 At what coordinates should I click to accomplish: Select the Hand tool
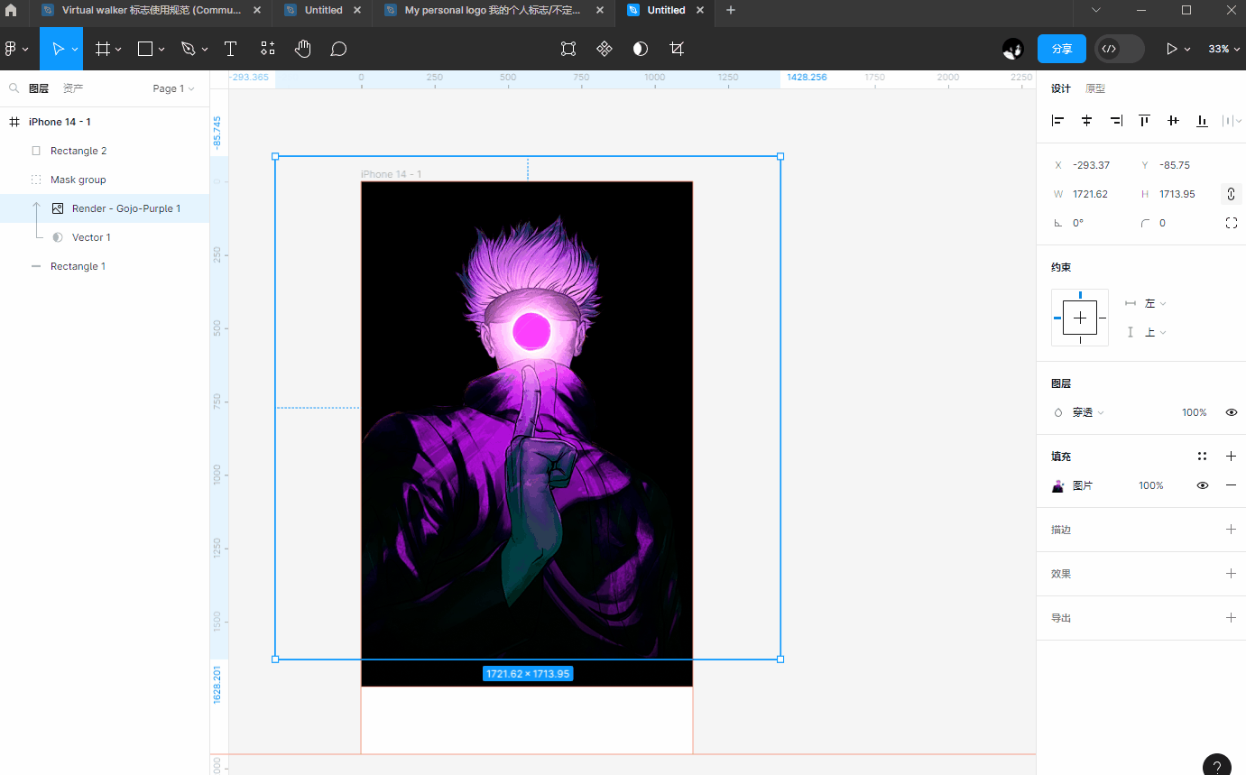click(302, 49)
